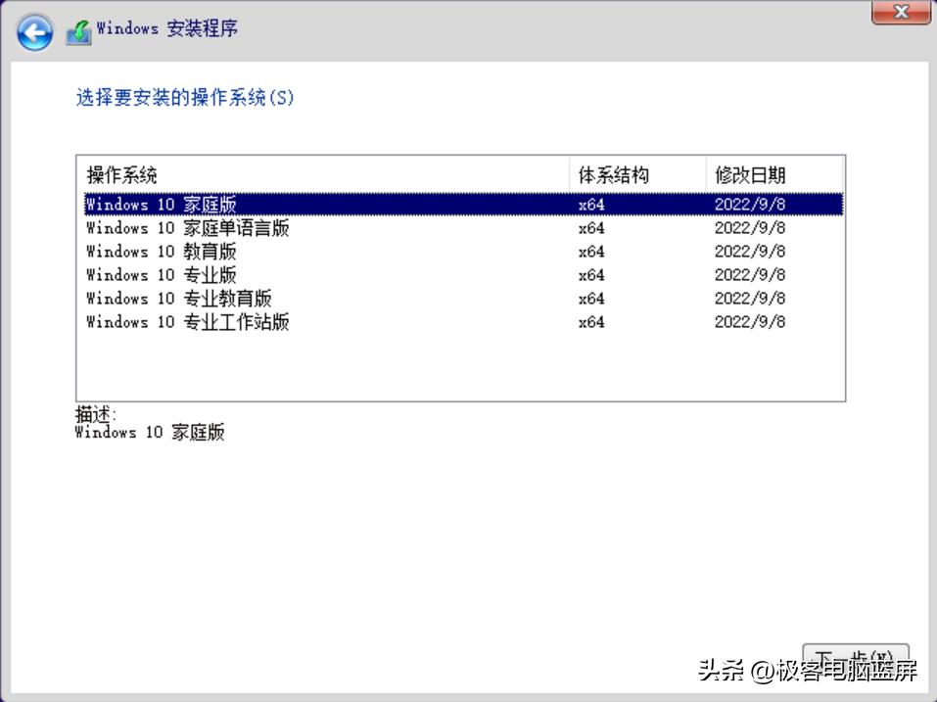Image resolution: width=937 pixels, height=702 pixels.
Task: Click the 操作系统 column header
Action: (x=323, y=175)
